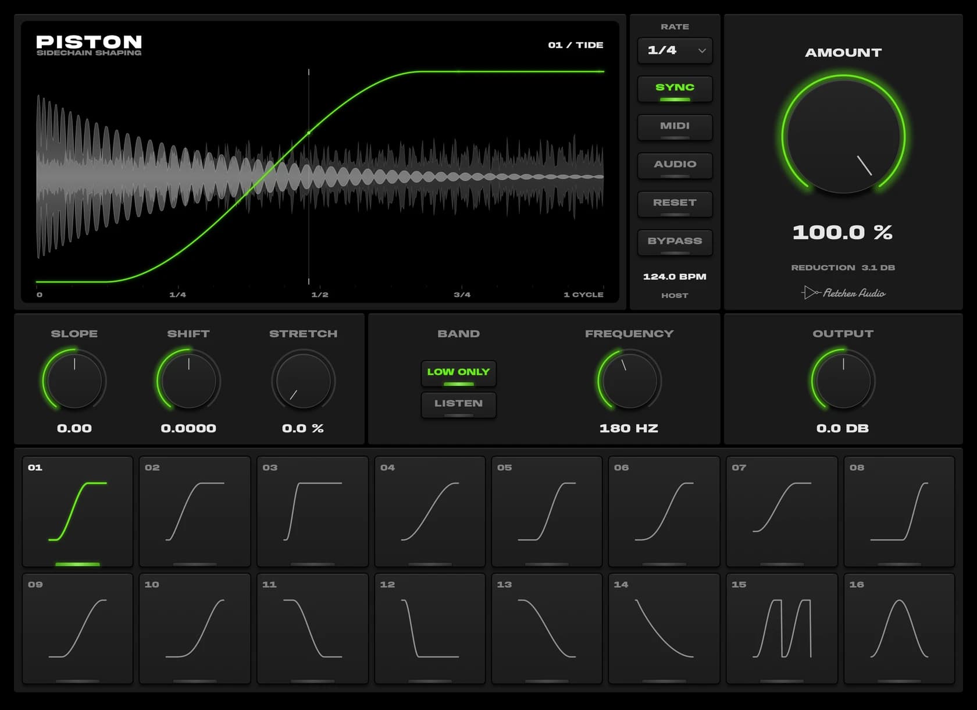Viewport: 977px width, 710px height.
Task: Enable the AUDIO trigger mode
Action: point(675,166)
